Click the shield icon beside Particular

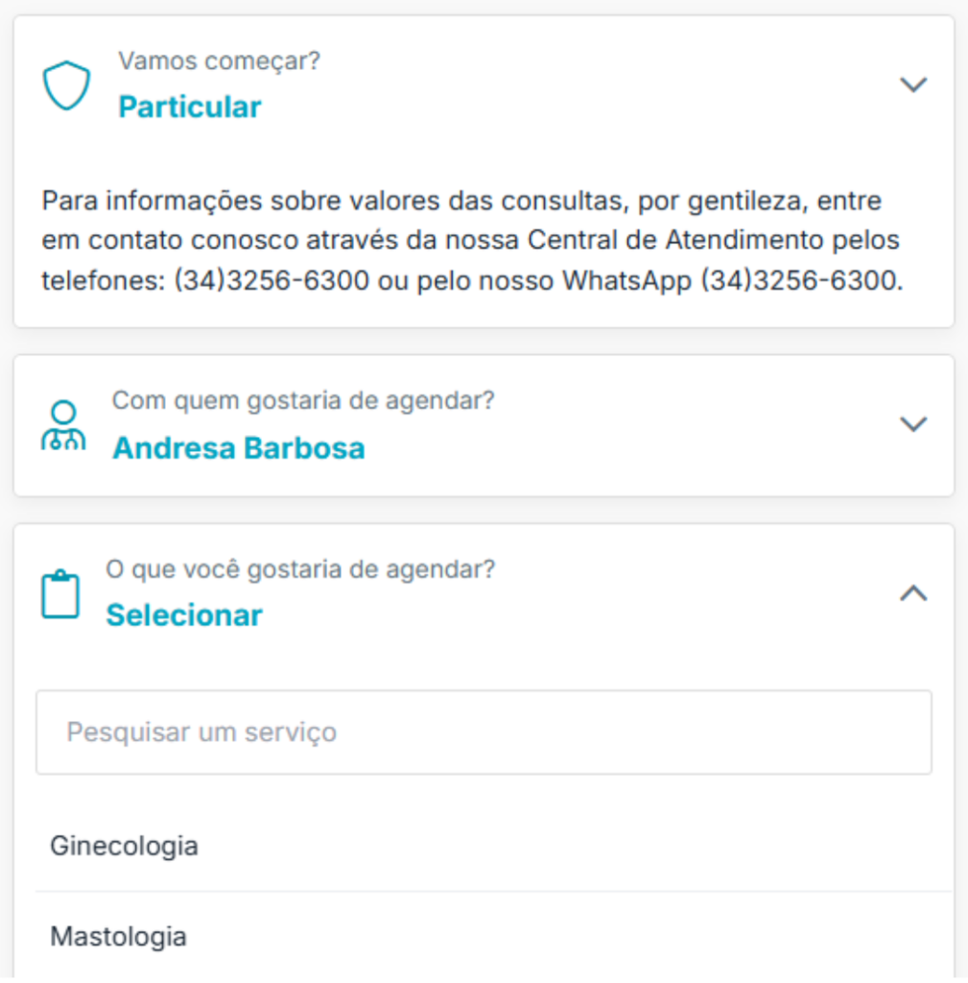point(66,86)
